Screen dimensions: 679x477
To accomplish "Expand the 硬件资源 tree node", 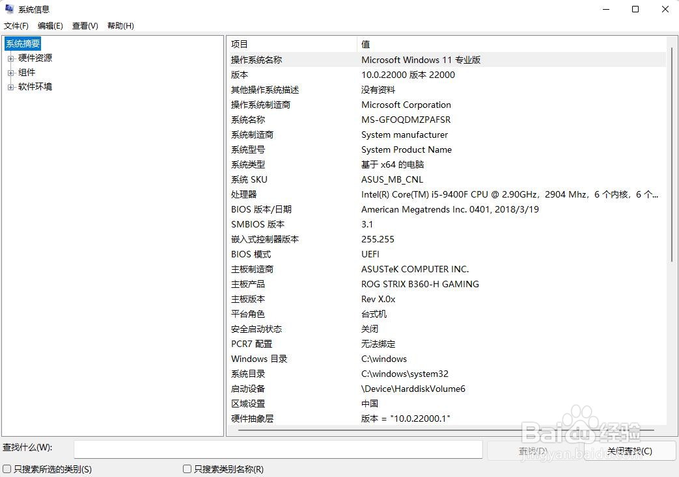I will pos(10,58).
